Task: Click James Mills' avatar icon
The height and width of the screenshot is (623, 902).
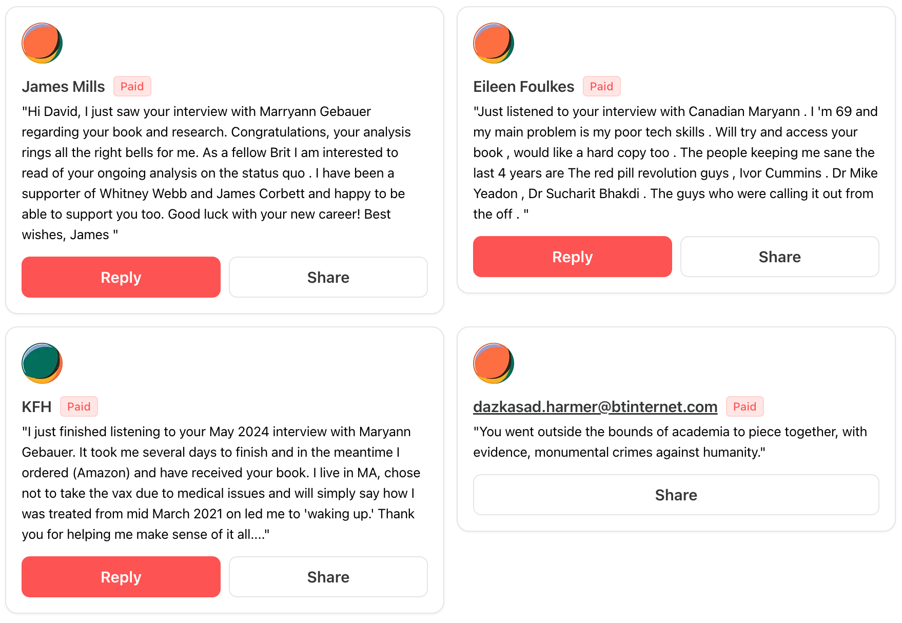Action: [x=42, y=43]
